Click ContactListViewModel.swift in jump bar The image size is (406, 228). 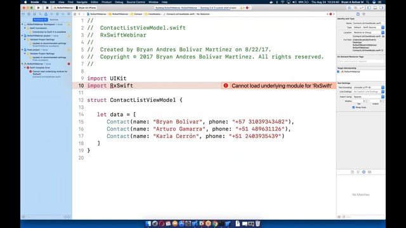coord(179,14)
